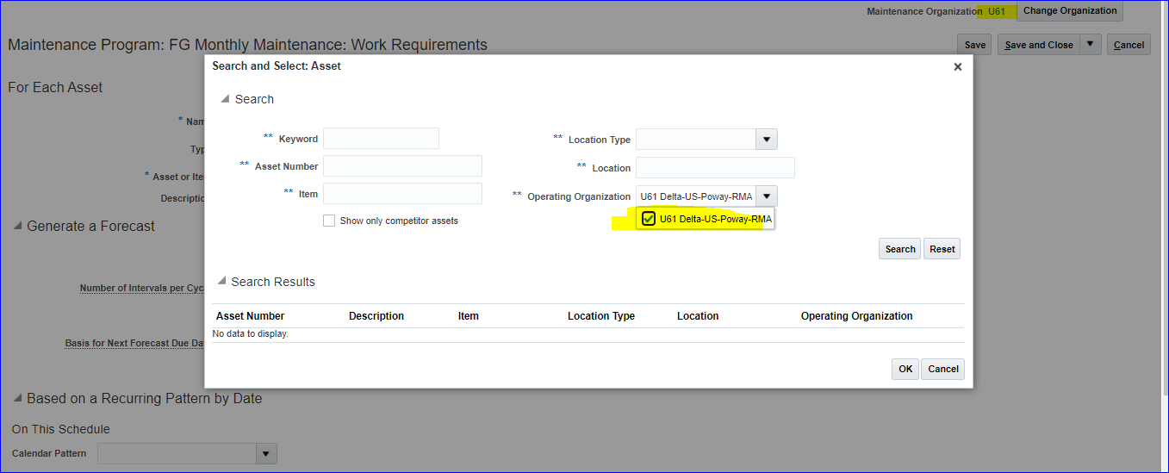
Task: Collapse the Search Results section triangle
Action: point(221,281)
